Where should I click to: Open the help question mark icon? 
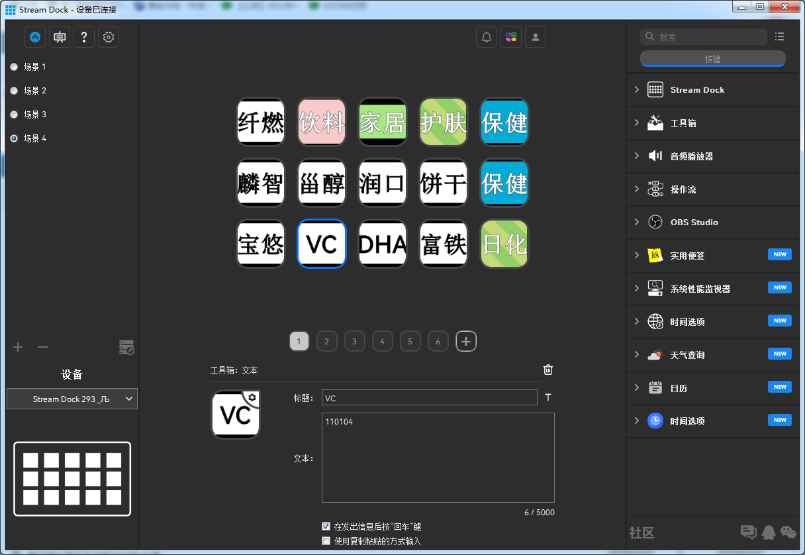84,38
